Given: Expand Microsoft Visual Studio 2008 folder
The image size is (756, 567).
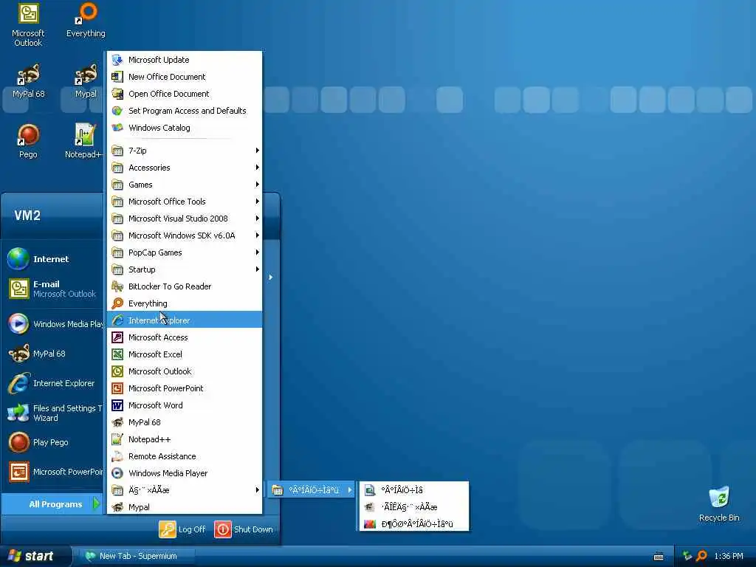Looking at the screenshot, I should [185, 219].
